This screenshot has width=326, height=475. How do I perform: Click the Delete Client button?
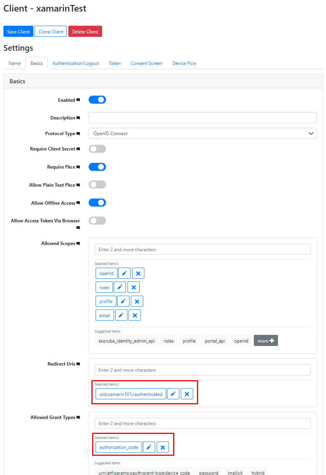(85, 31)
